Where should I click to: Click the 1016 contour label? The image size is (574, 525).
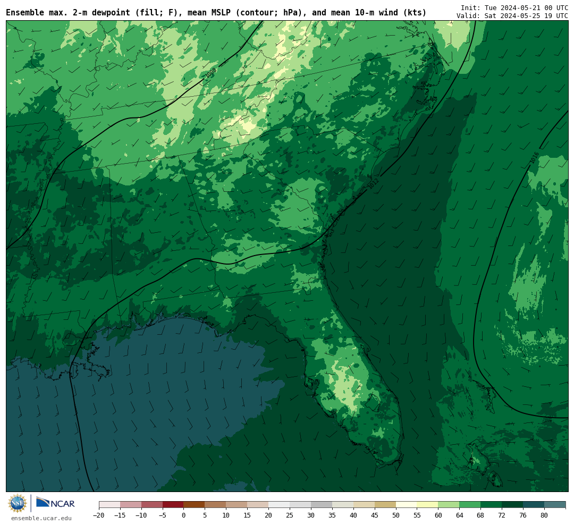[x=534, y=158]
